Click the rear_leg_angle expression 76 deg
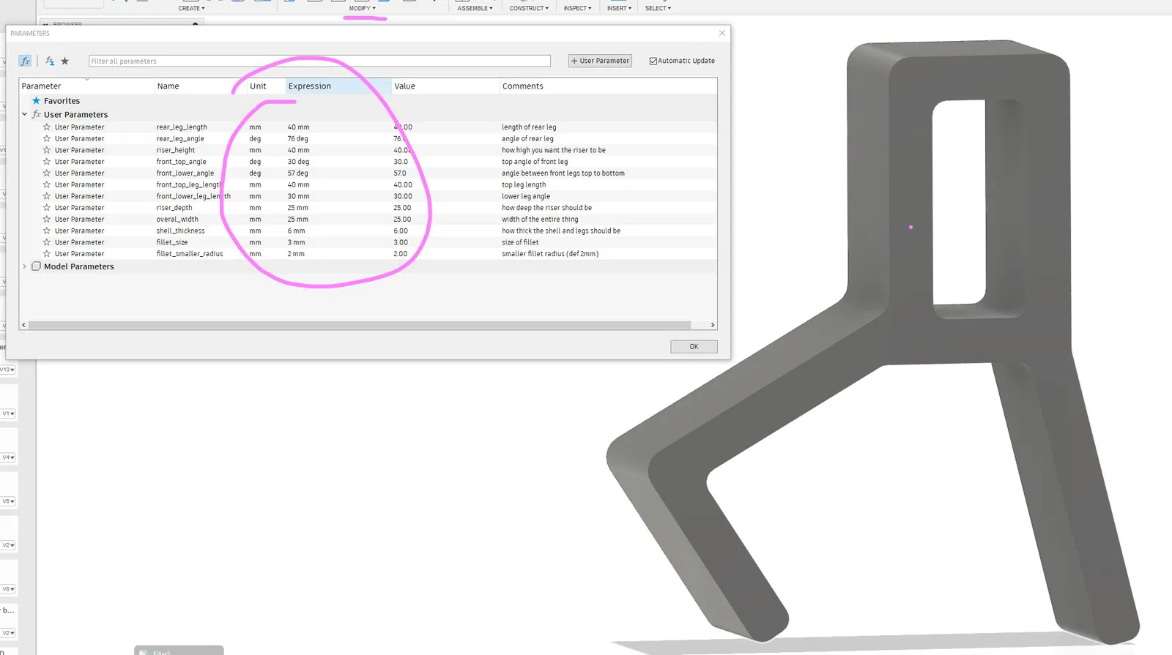This screenshot has width=1172, height=655. (297, 138)
